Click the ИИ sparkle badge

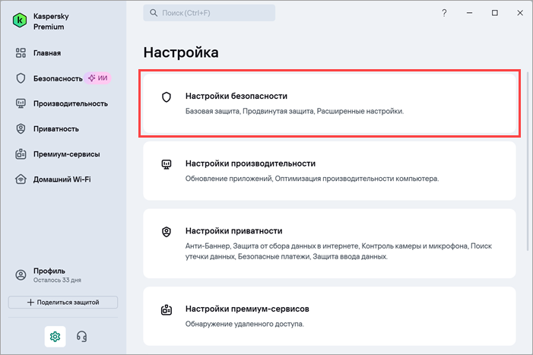(x=97, y=78)
